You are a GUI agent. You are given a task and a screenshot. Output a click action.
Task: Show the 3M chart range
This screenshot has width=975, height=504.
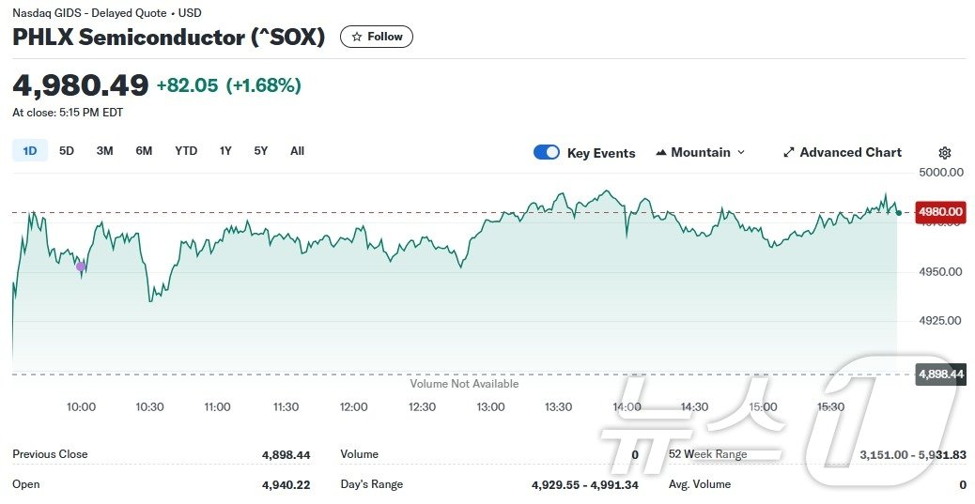click(105, 151)
